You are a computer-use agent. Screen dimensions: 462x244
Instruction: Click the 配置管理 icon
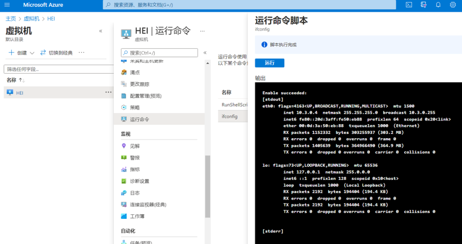(124, 96)
